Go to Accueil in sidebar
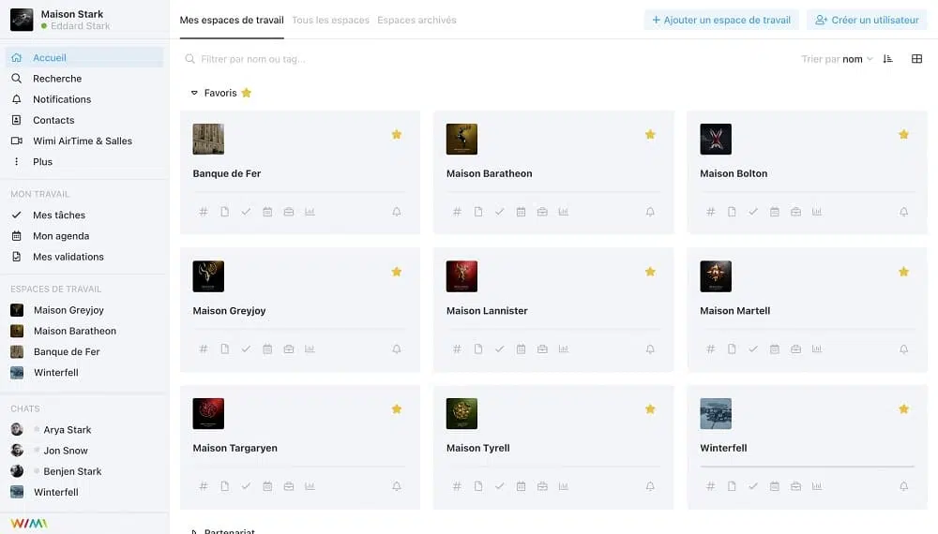Image resolution: width=938 pixels, height=534 pixels. click(x=84, y=57)
